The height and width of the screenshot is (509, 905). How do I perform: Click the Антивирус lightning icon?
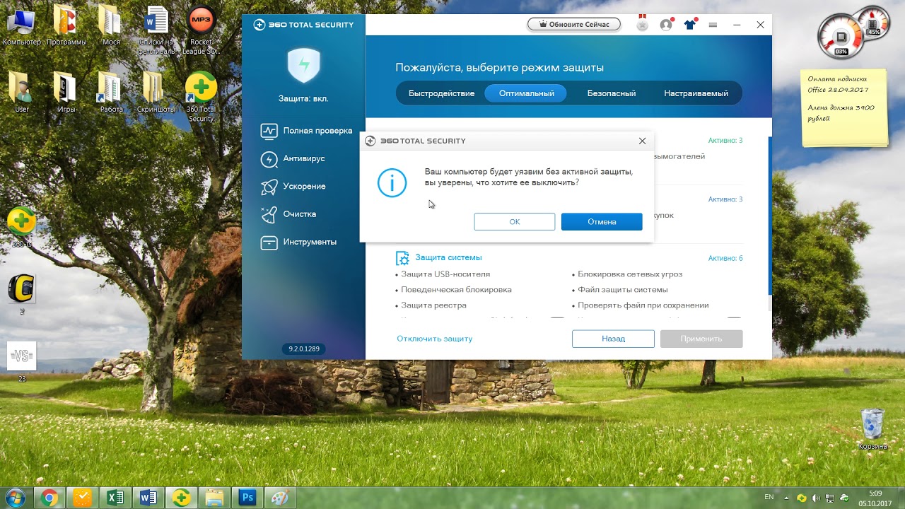tap(269, 158)
